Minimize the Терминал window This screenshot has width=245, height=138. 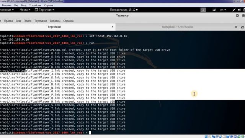click(237, 15)
